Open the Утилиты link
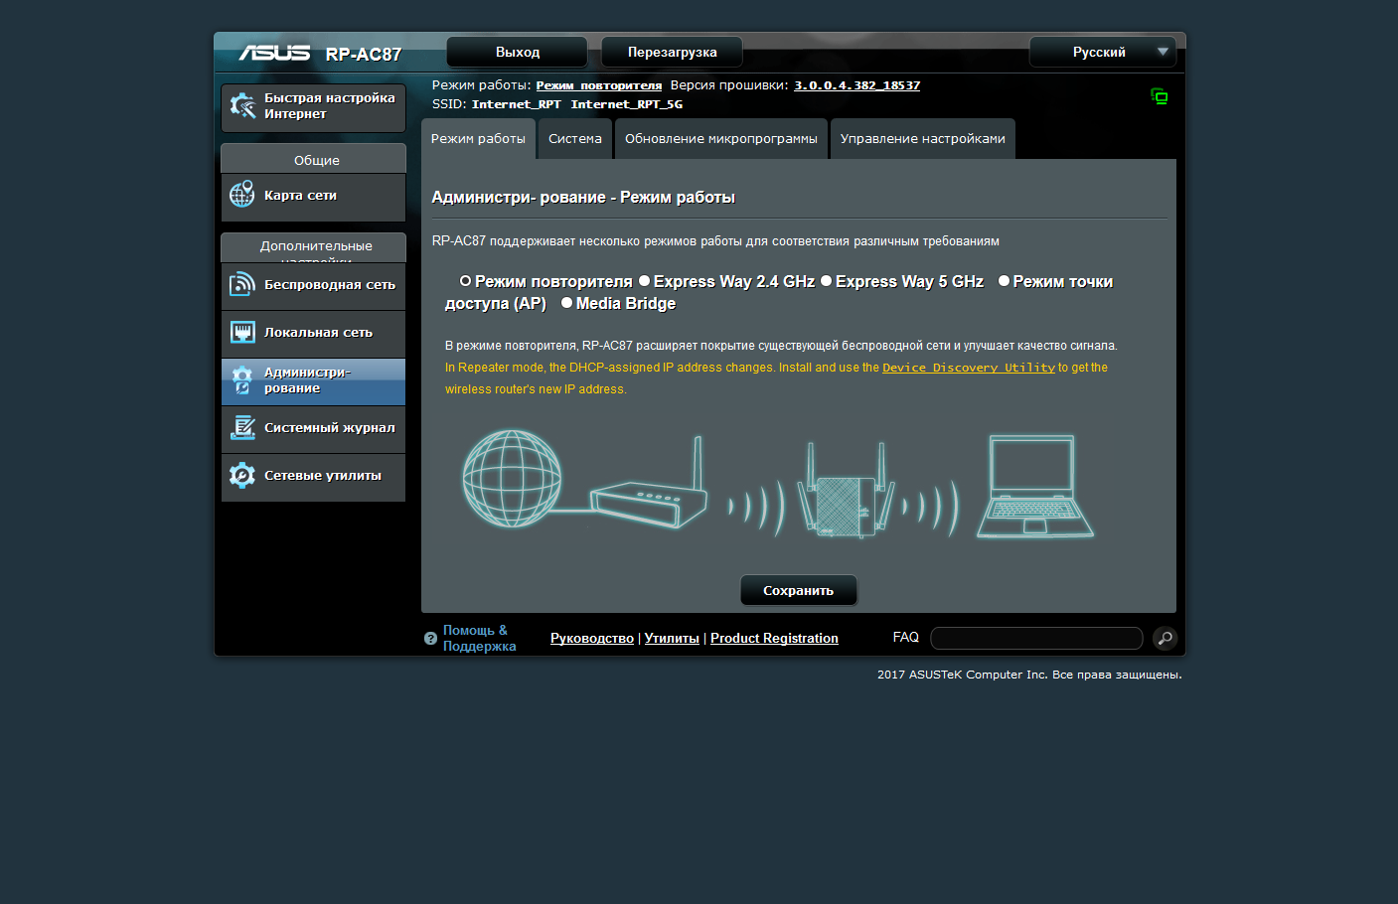Viewport: 1398px width, 904px height. (x=672, y=638)
